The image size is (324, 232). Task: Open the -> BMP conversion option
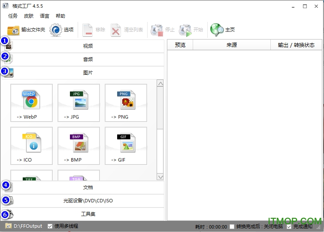79,146
